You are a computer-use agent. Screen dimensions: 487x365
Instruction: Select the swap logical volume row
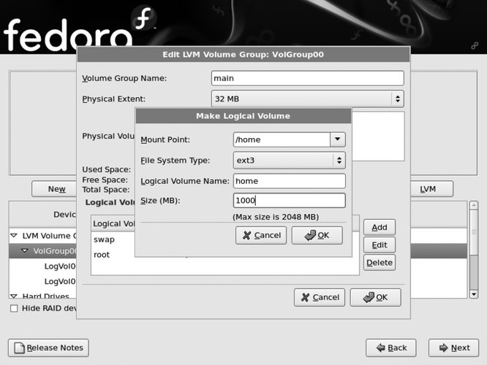105,239
